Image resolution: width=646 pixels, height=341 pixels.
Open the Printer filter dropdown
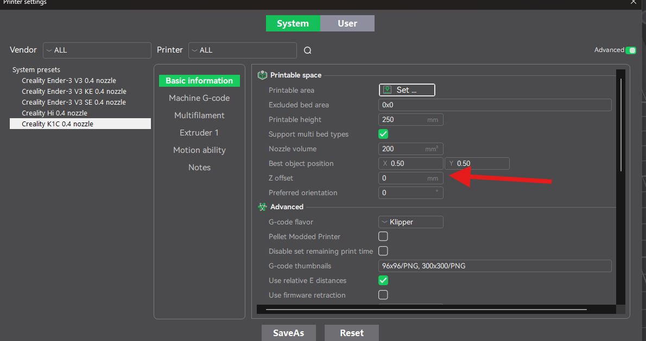[242, 50]
